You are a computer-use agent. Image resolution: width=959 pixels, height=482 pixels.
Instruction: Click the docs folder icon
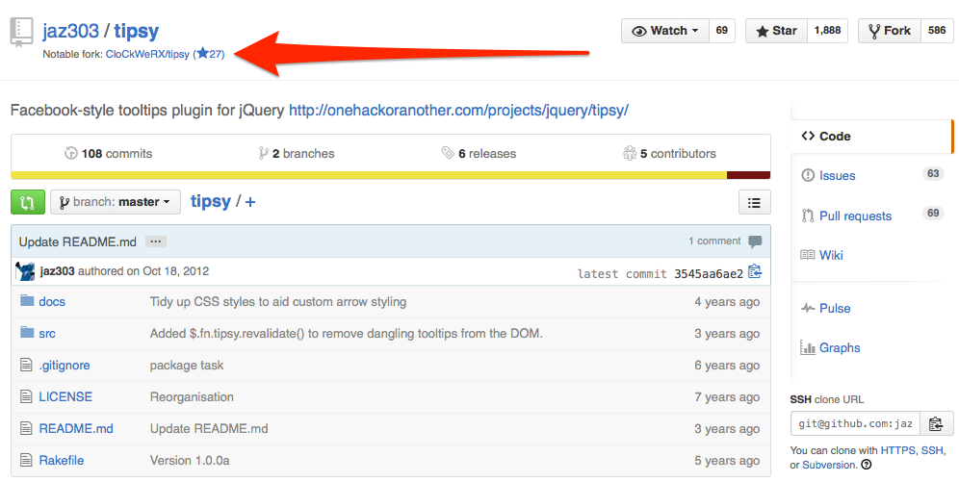click(x=26, y=300)
